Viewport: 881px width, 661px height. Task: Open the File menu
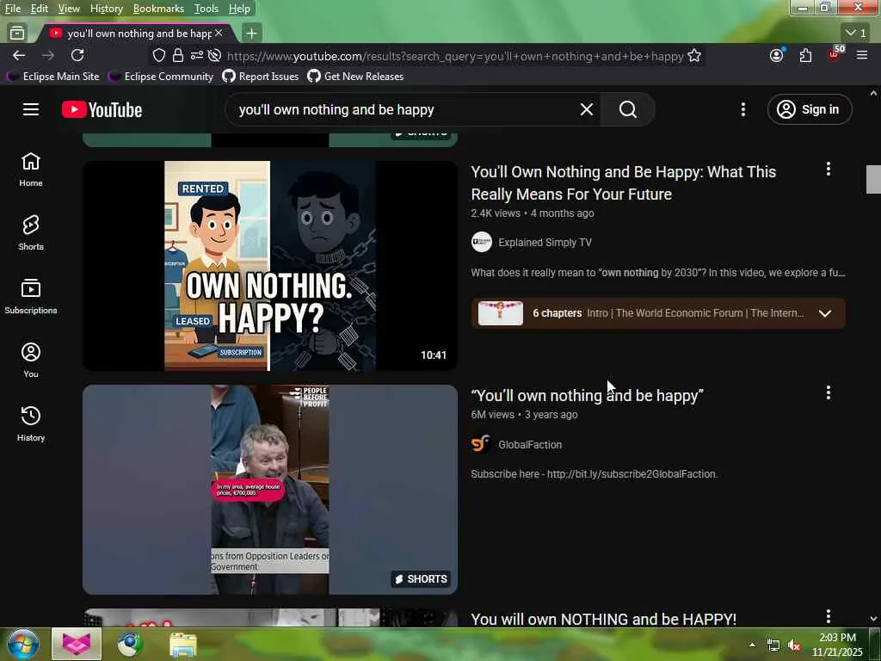click(x=12, y=9)
